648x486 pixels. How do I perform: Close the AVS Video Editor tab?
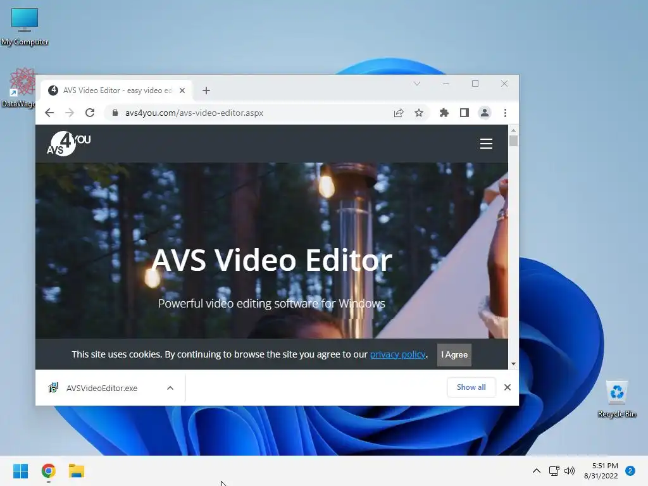point(182,90)
